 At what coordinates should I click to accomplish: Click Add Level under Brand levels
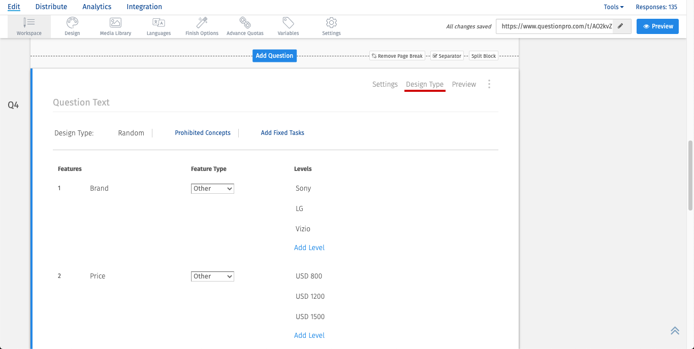[309, 248]
